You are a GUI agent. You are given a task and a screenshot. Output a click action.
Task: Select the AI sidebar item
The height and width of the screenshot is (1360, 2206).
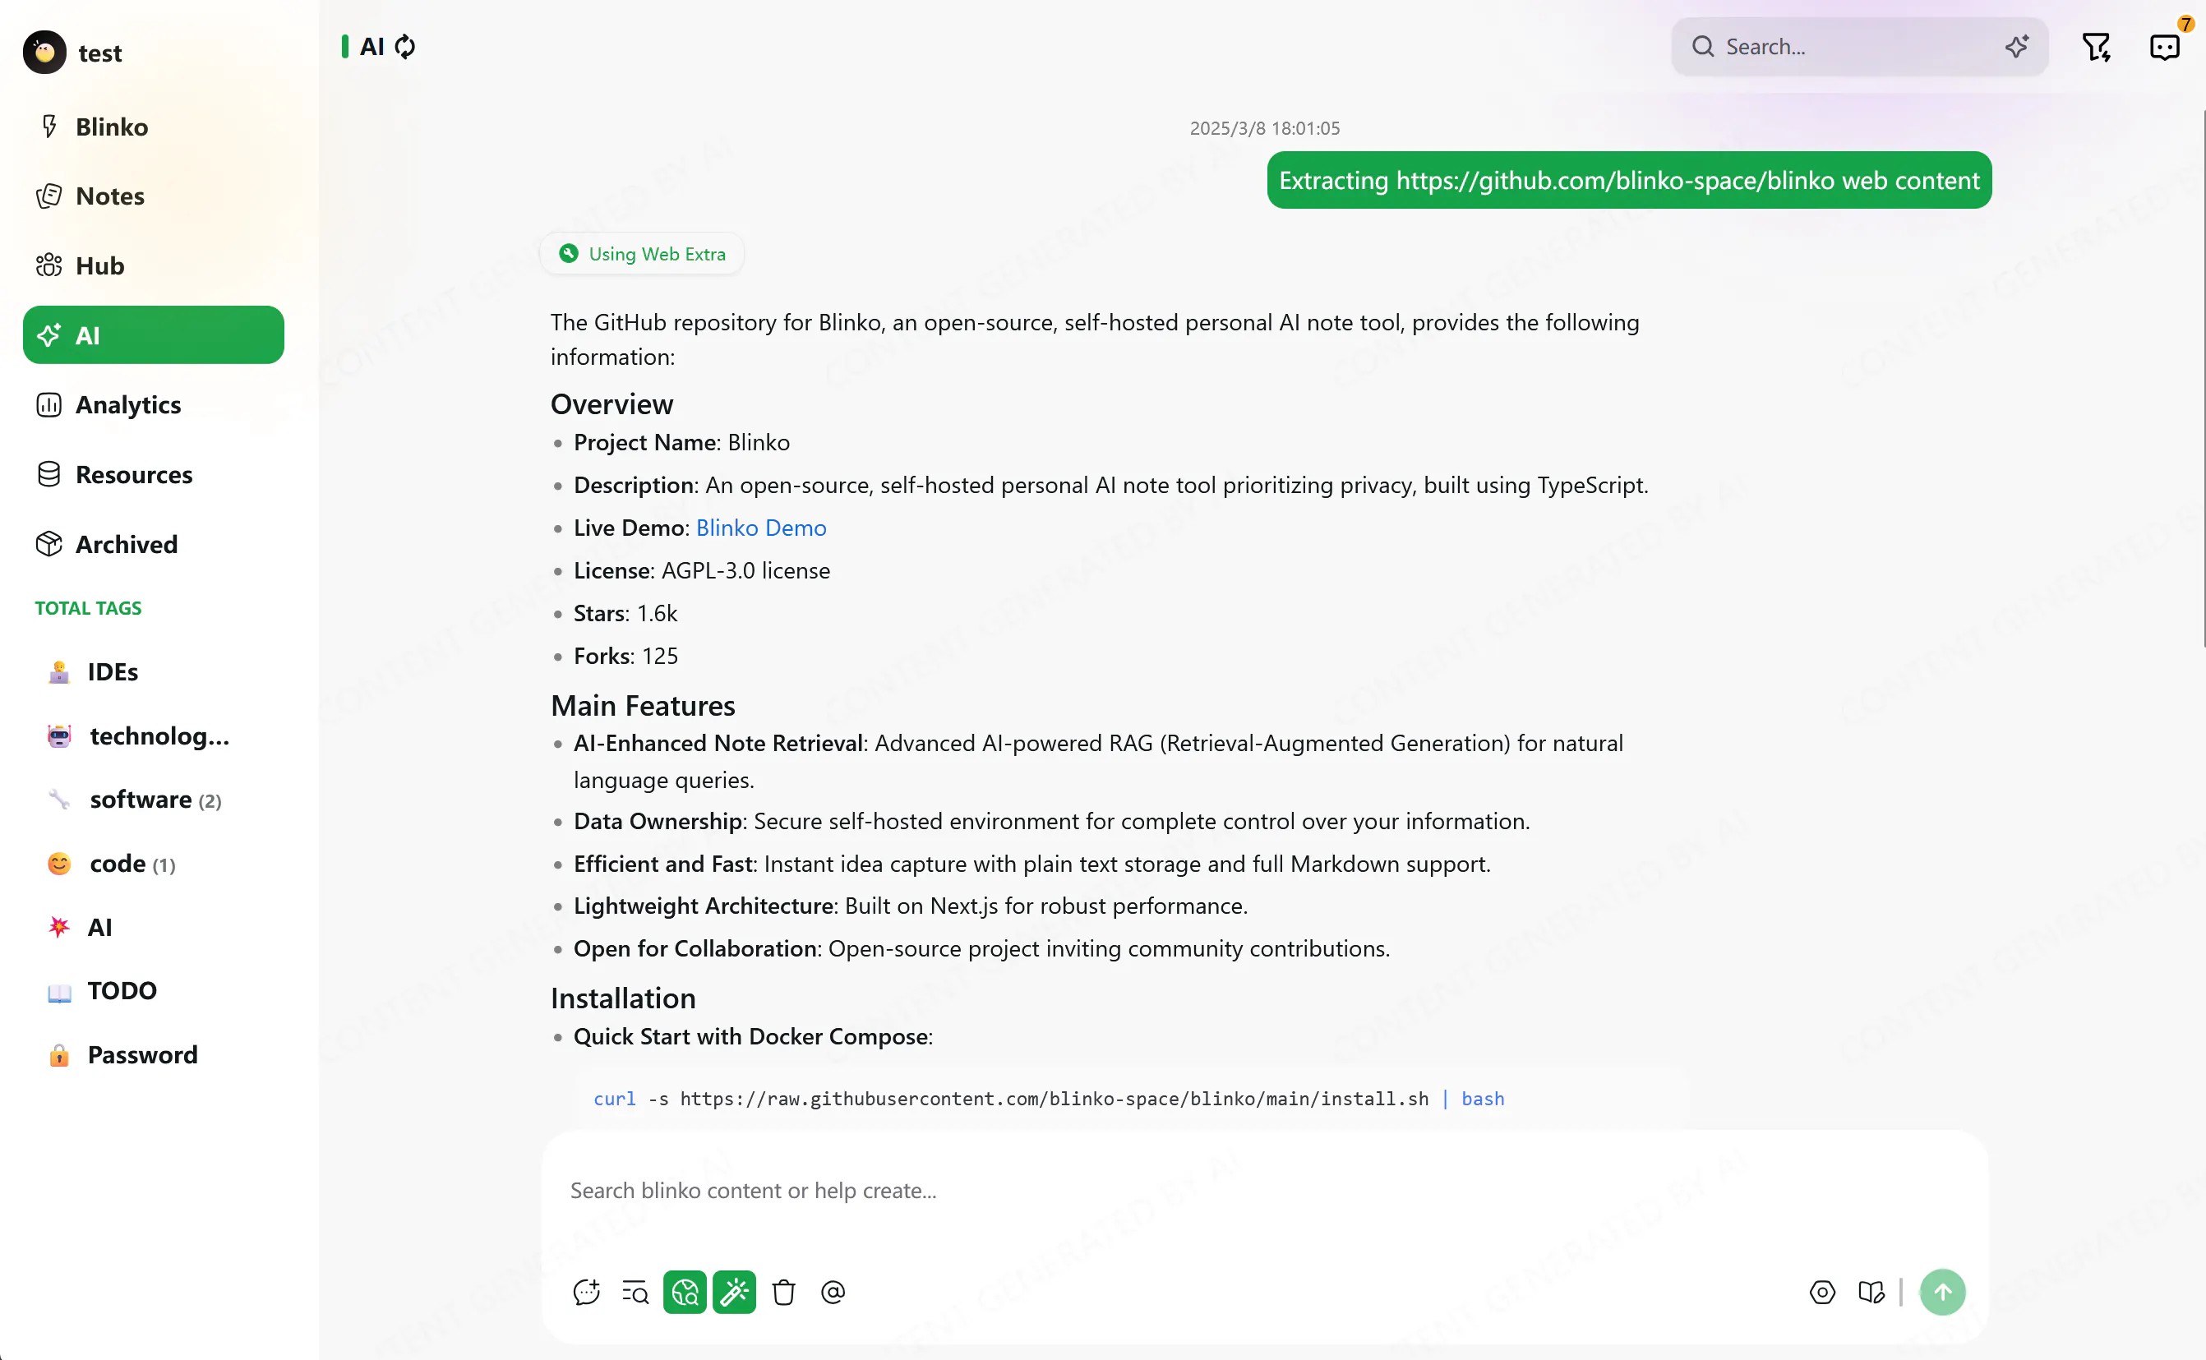(x=154, y=335)
